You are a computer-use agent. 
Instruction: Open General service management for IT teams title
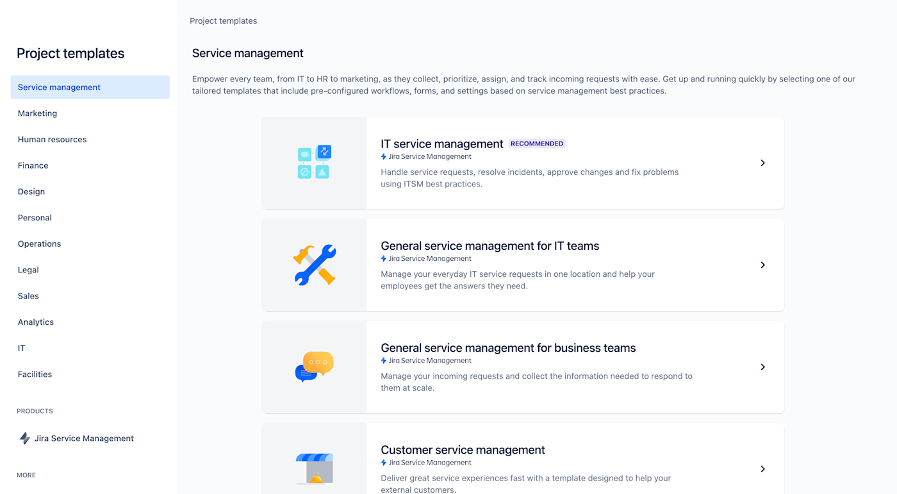pyautogui.click(x=490, y=246)
